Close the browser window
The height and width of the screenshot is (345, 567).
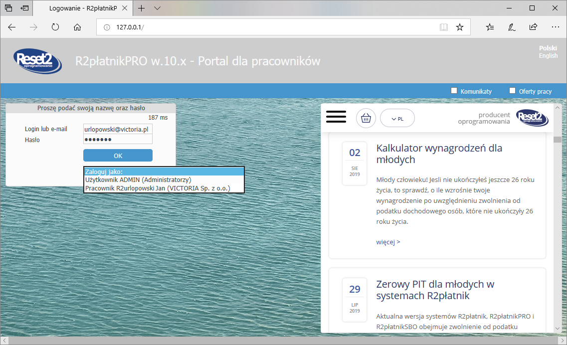tap(555, 8)
